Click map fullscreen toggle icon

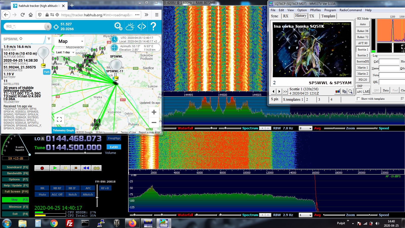59,119
